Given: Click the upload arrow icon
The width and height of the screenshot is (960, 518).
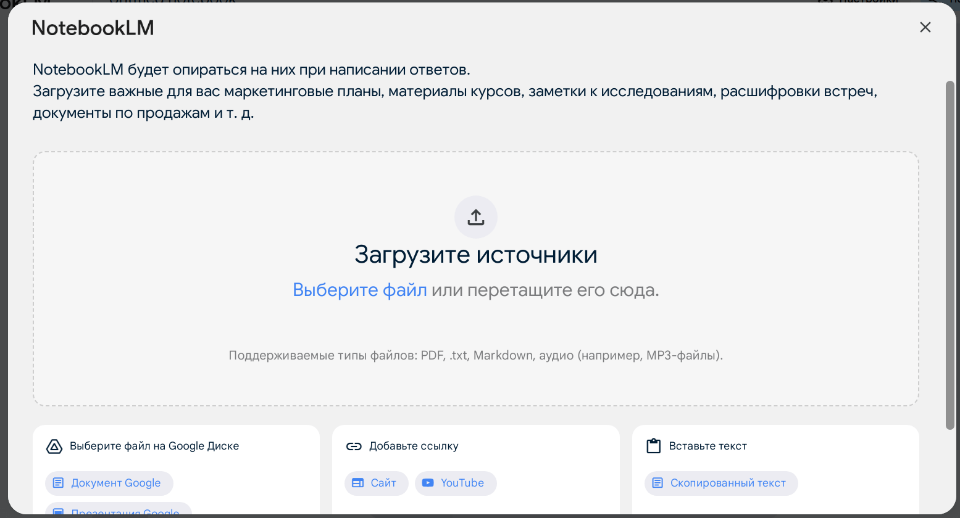Looking at the screenshot, I should click(x=476, y=217).
